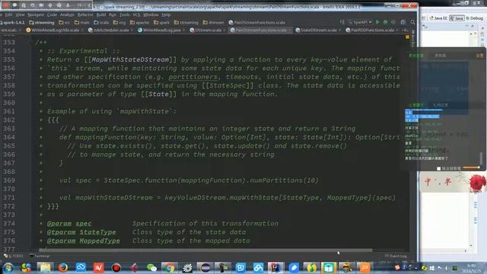The width and height of the screenshot is (487, 274).
Task: Open IntelliJ IDEA from the taskbar
Action: click(x=275, y=267)
